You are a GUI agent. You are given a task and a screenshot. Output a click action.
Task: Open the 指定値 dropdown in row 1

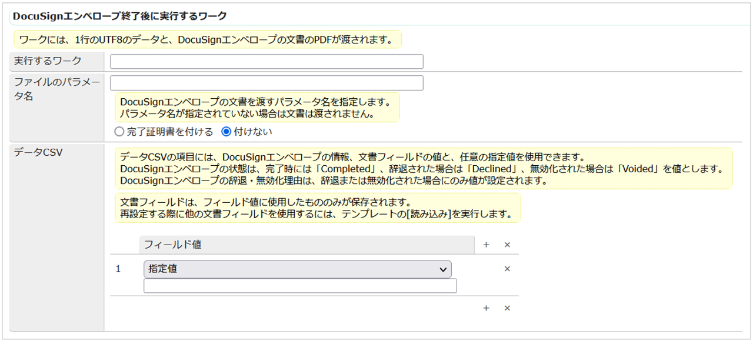(x=297, y=269)
